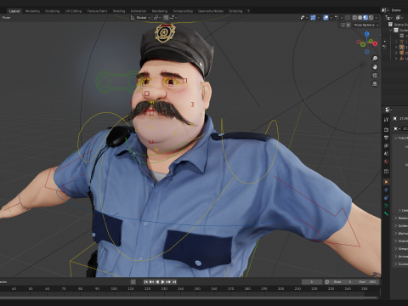Open the Armature data properties tab

[x=386, y=206]
